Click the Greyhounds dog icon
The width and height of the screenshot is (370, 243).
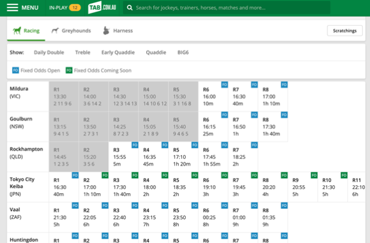coord(55,31)
